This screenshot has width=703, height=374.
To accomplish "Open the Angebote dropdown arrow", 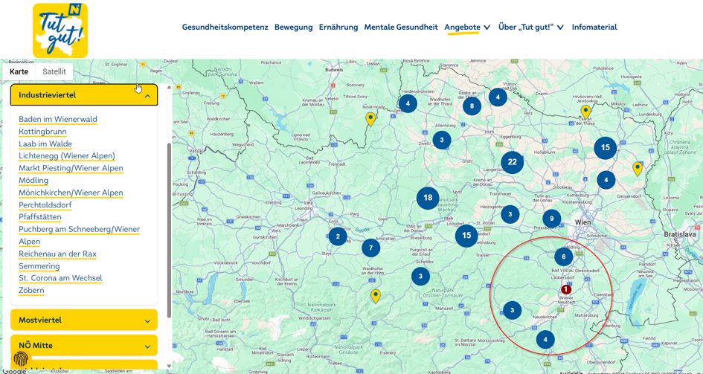I will click(x=487, y=28).
